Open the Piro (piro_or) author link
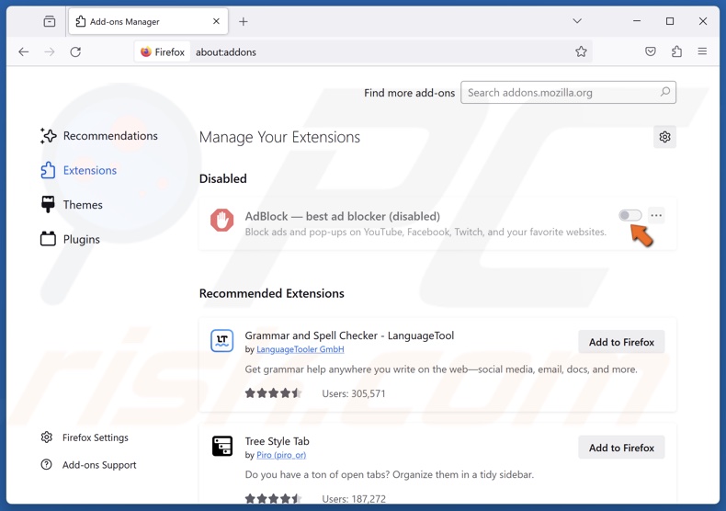726x511 pixels. [281, 455]
